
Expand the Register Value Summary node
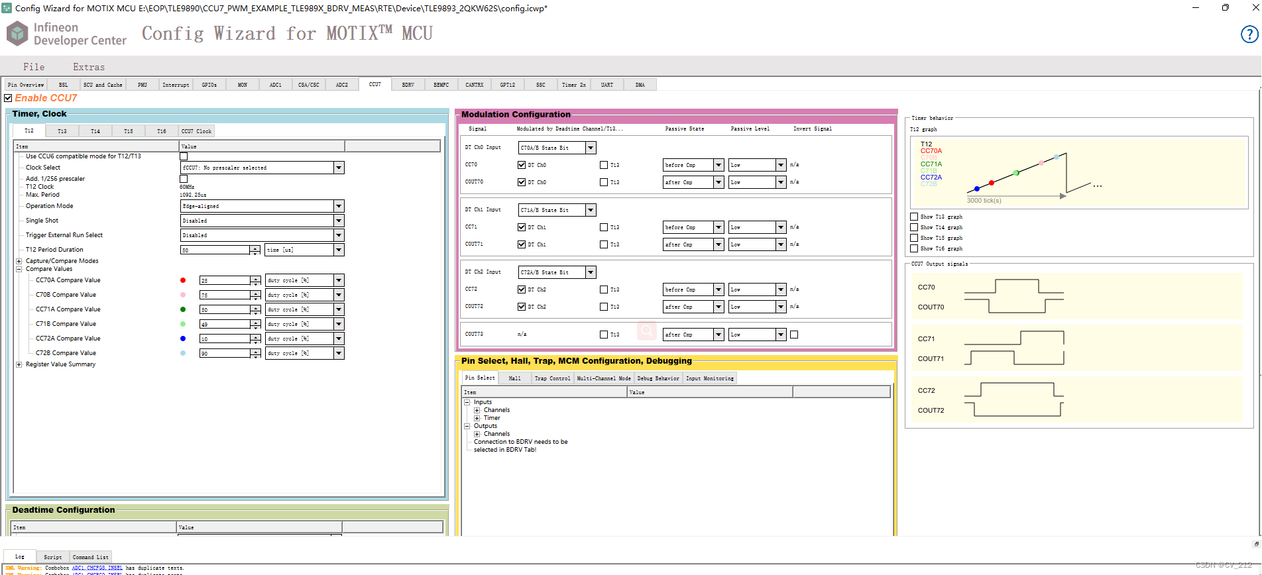19,364
